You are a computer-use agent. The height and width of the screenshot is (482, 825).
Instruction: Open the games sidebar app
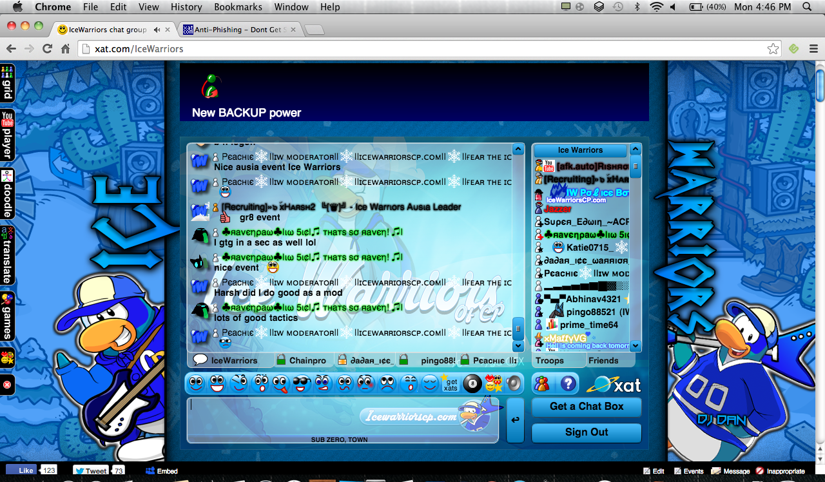(x=7, y=316)
